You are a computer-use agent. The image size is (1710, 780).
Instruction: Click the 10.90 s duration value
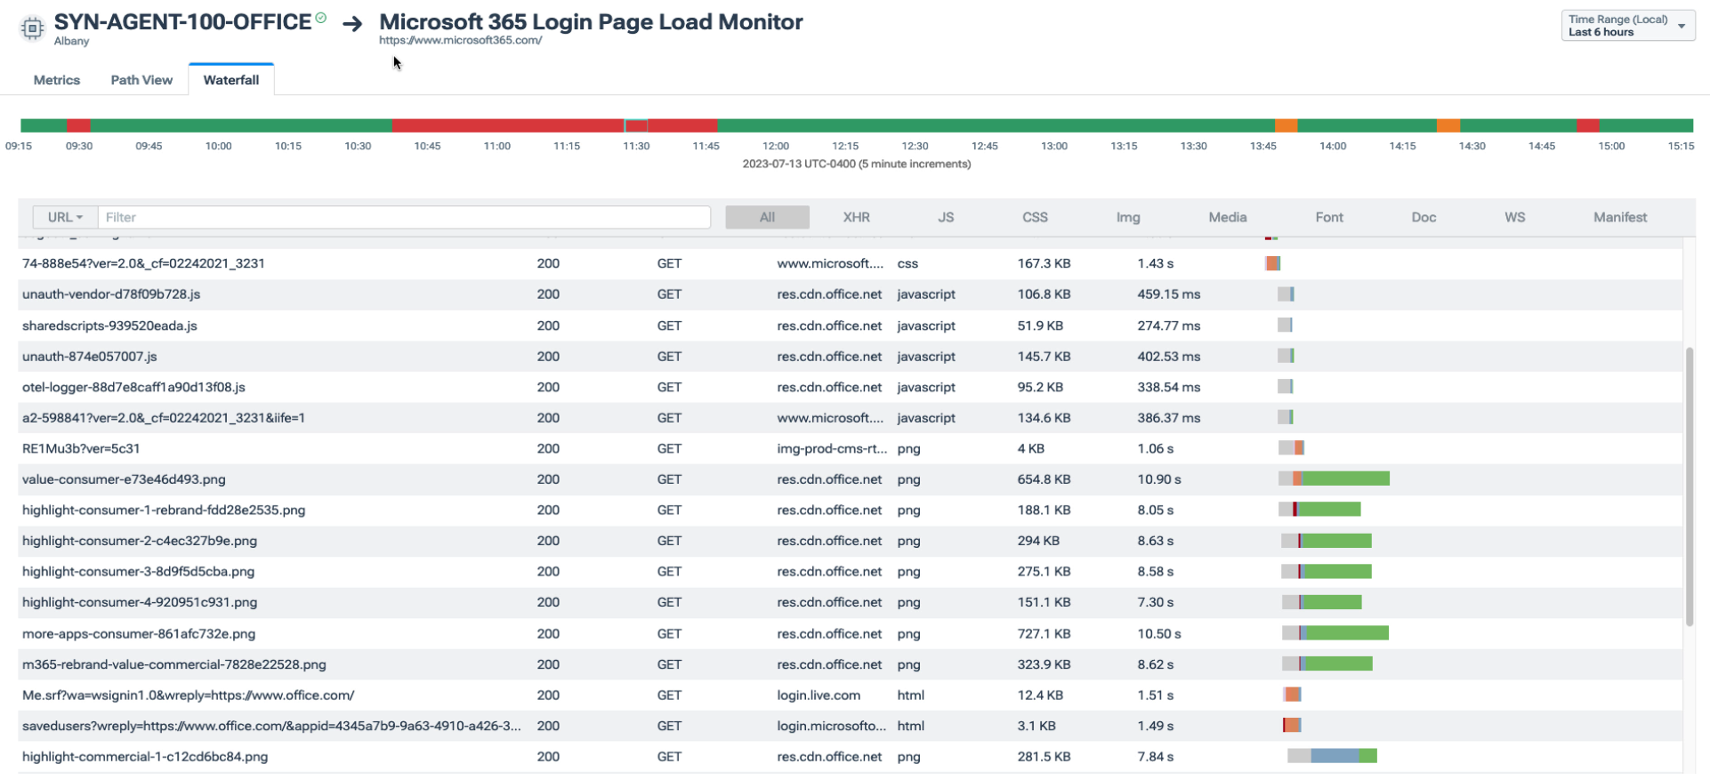point(1159,479)
